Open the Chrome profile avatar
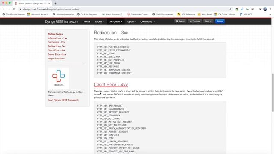This screenshot has width=274, height=154. [x=265, y=9]
